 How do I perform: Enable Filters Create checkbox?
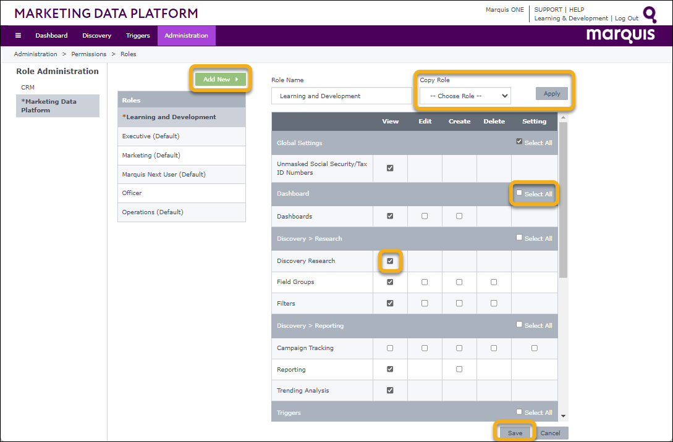click(459, 303)
